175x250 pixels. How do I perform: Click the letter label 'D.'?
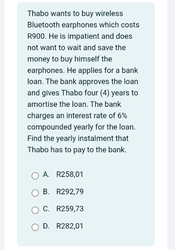click(46, 226)
